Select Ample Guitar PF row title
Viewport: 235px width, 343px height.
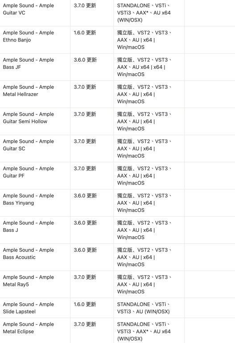(29, 172)
